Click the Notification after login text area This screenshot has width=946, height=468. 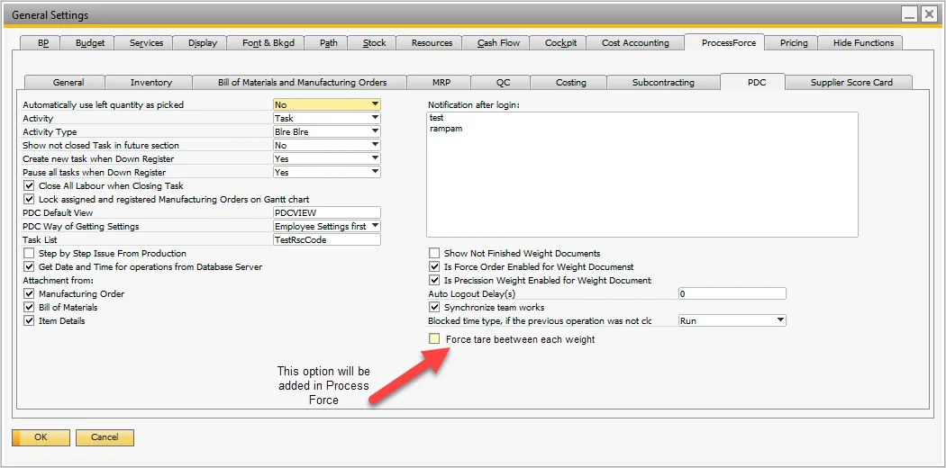pos(641,175)
